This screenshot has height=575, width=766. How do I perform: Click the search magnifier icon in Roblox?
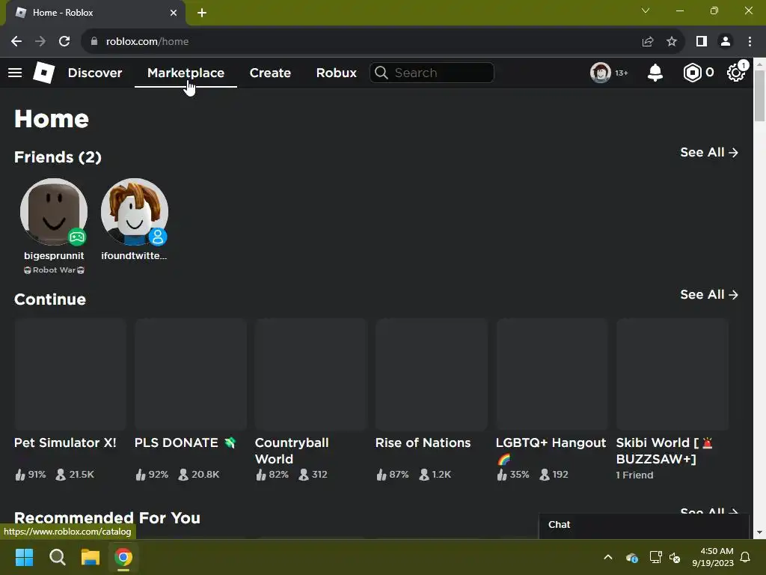(x=381, y=73)
